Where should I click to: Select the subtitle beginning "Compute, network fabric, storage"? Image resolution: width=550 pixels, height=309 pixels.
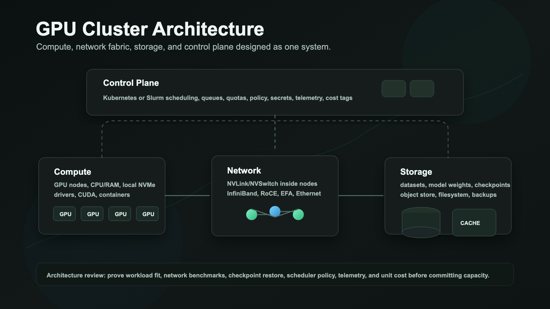click(x=184, y=47)
